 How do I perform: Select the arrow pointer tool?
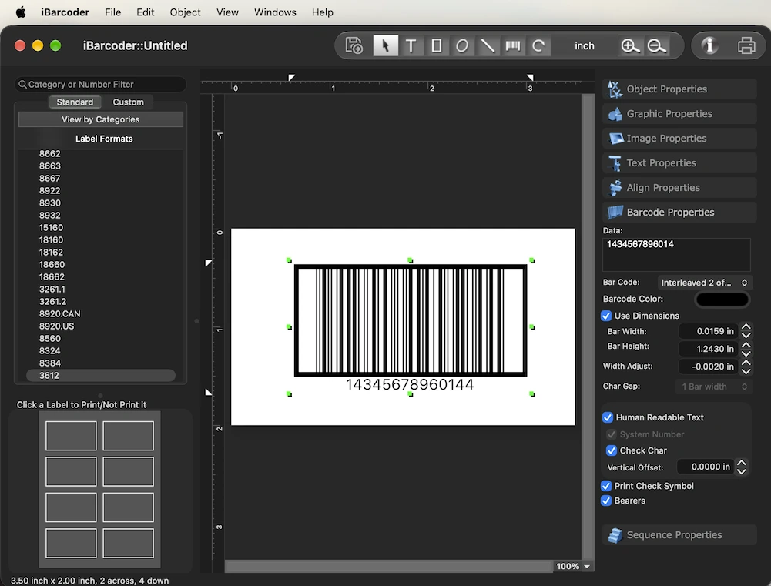pyautogui.click(x=385, y=45)
